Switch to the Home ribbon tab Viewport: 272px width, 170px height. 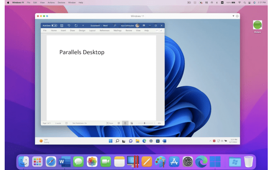pos(54,31)
